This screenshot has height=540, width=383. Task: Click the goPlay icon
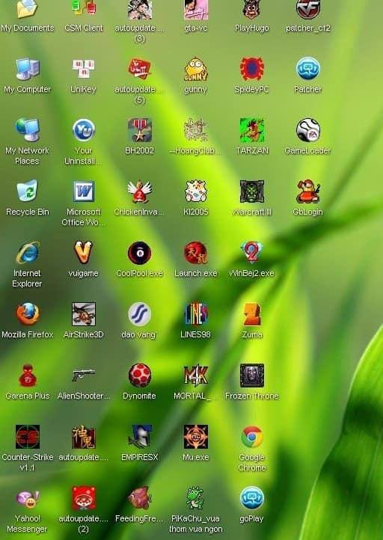point(252,498)
